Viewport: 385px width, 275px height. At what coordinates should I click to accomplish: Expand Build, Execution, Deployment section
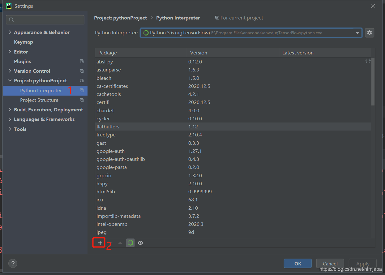click(10, 110)
